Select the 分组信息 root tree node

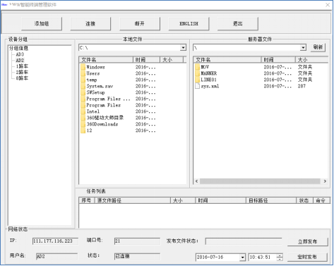[x=18, y=48]
